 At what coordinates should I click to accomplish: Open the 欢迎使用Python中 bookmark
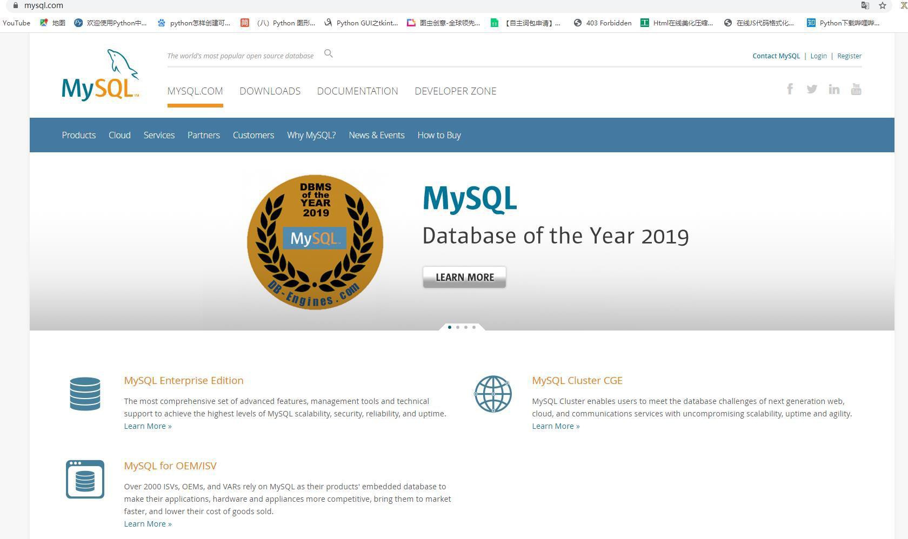pyautogui.click(x=110, y=23)
